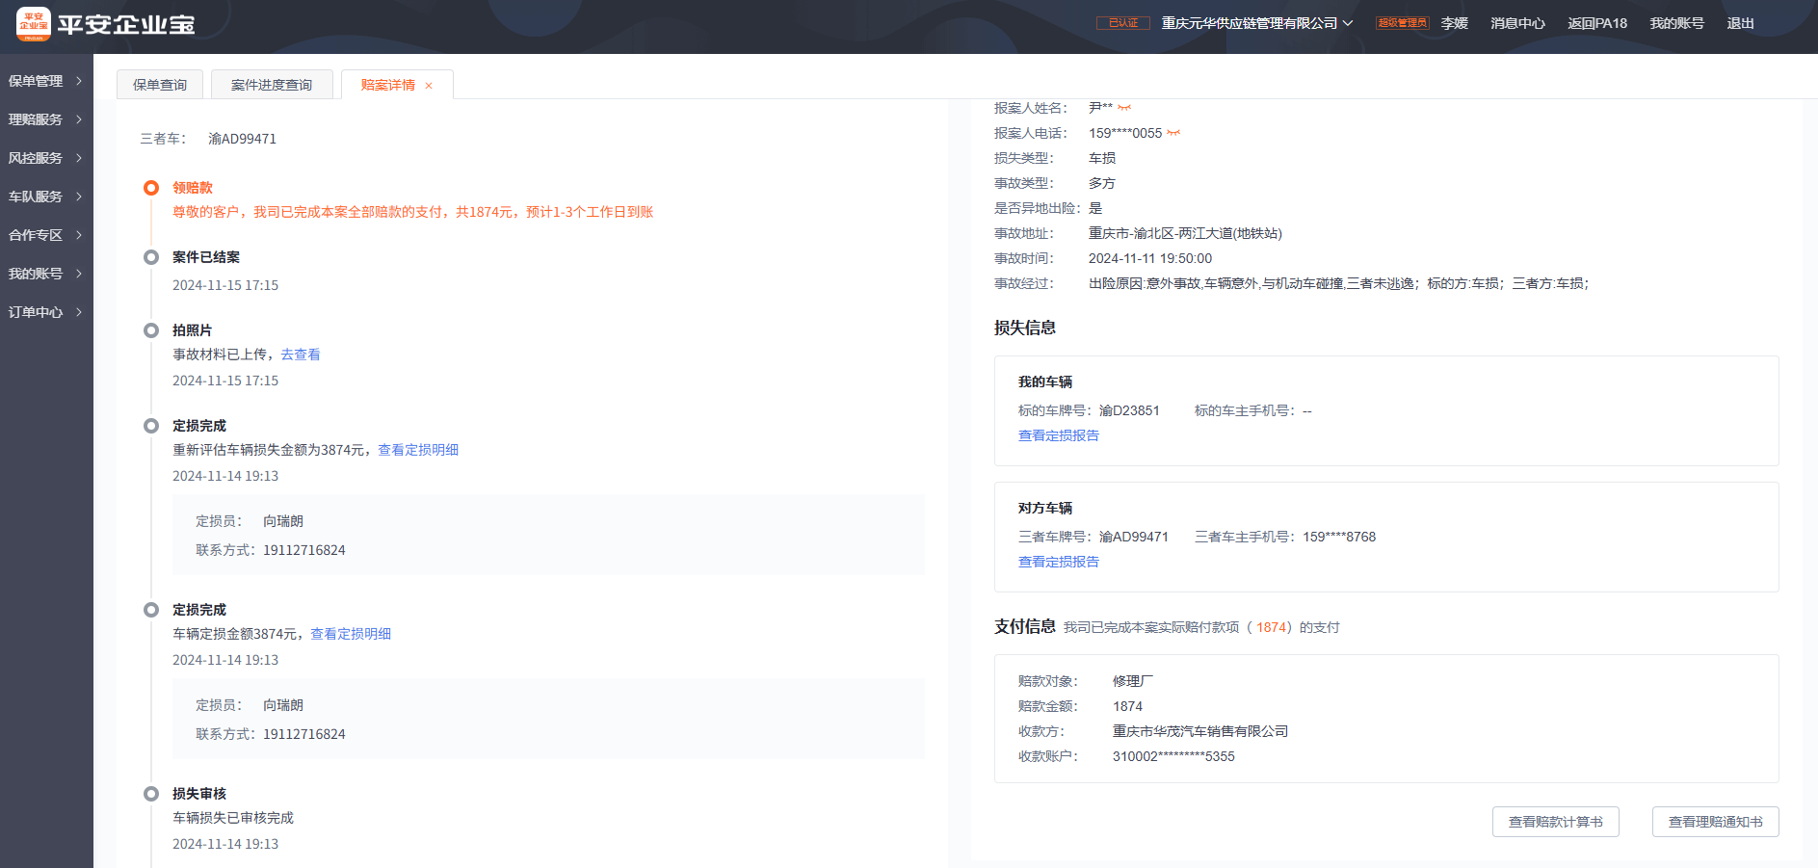Switch to the 案件进度查询 tab
Viewport: 1818px width, 868px height.
tap(272, 85)
